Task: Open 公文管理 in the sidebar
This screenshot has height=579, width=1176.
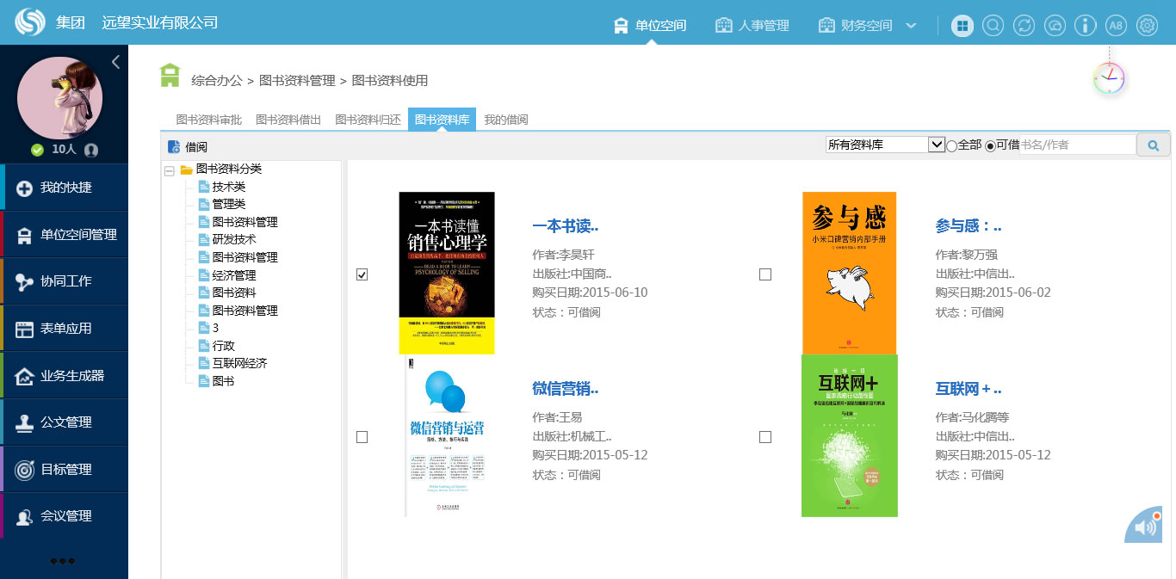Action: (64, 422)
